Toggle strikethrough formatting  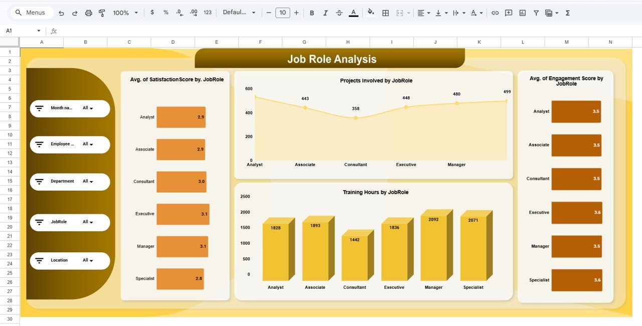(x=340, y=13)
